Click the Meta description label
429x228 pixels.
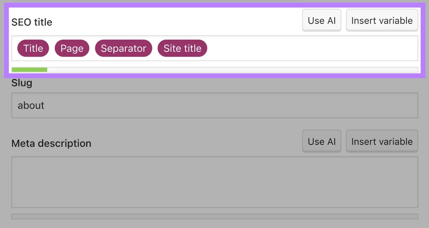51,143
